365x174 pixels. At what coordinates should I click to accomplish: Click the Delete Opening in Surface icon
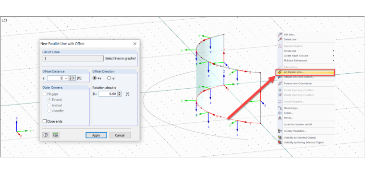click(x=280, y=95)
